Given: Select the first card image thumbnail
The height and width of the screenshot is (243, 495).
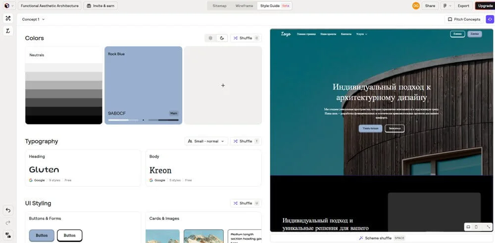Looking at the screenshot, I should click(162, 236).
